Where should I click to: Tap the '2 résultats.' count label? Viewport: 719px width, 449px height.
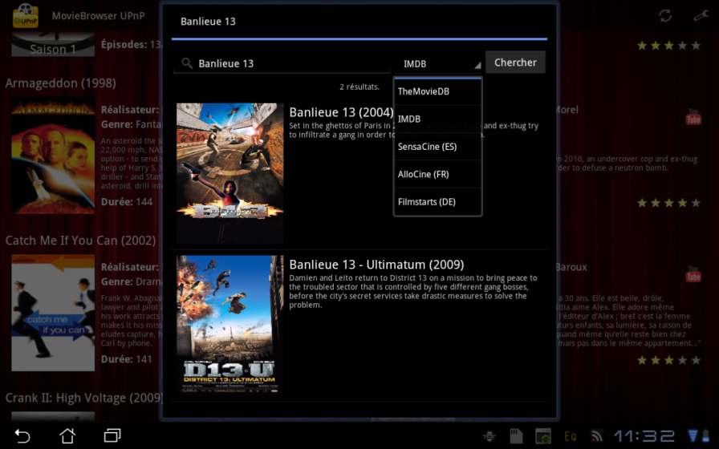(x=359, y=87)
